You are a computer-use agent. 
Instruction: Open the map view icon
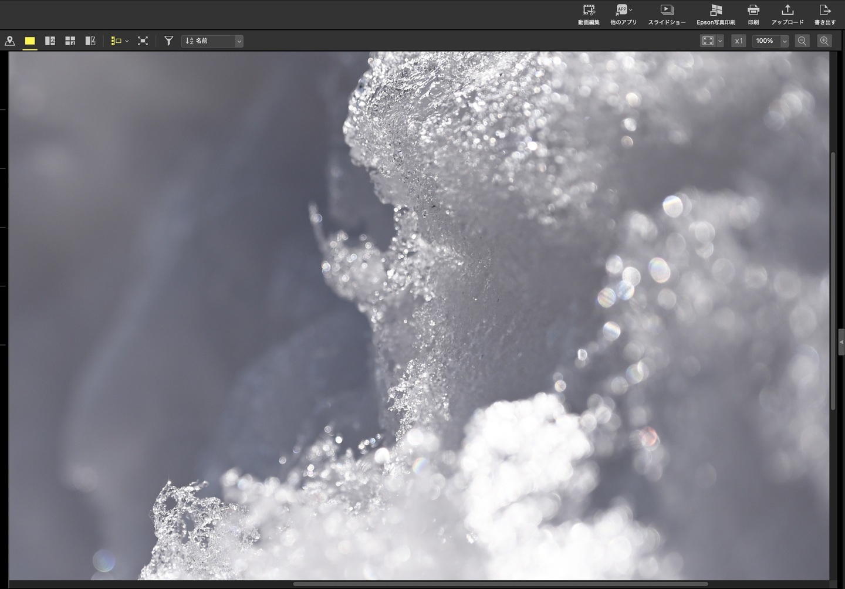(10, 41)
